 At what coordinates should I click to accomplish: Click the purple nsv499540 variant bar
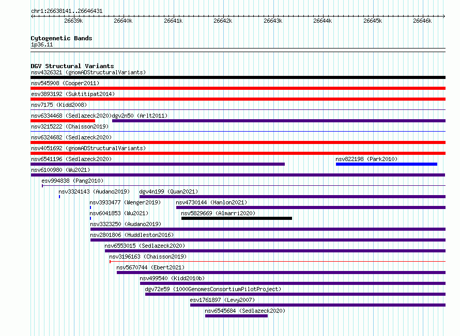pyautogui.click(x=293, y=283)
